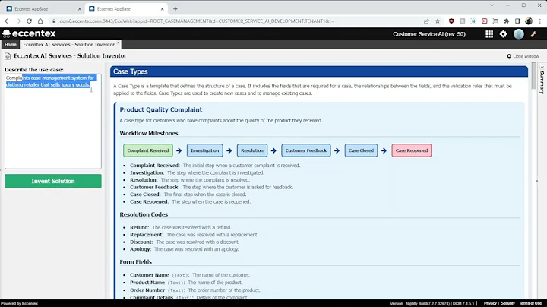Click the Eccentex logo

tap(30, 33)
